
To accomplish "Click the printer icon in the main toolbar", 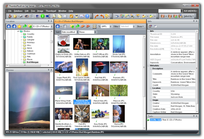I will pyautogui.click(x=76, y=16).
